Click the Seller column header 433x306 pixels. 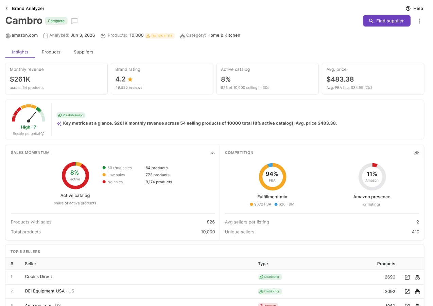[x=31, y=264]
